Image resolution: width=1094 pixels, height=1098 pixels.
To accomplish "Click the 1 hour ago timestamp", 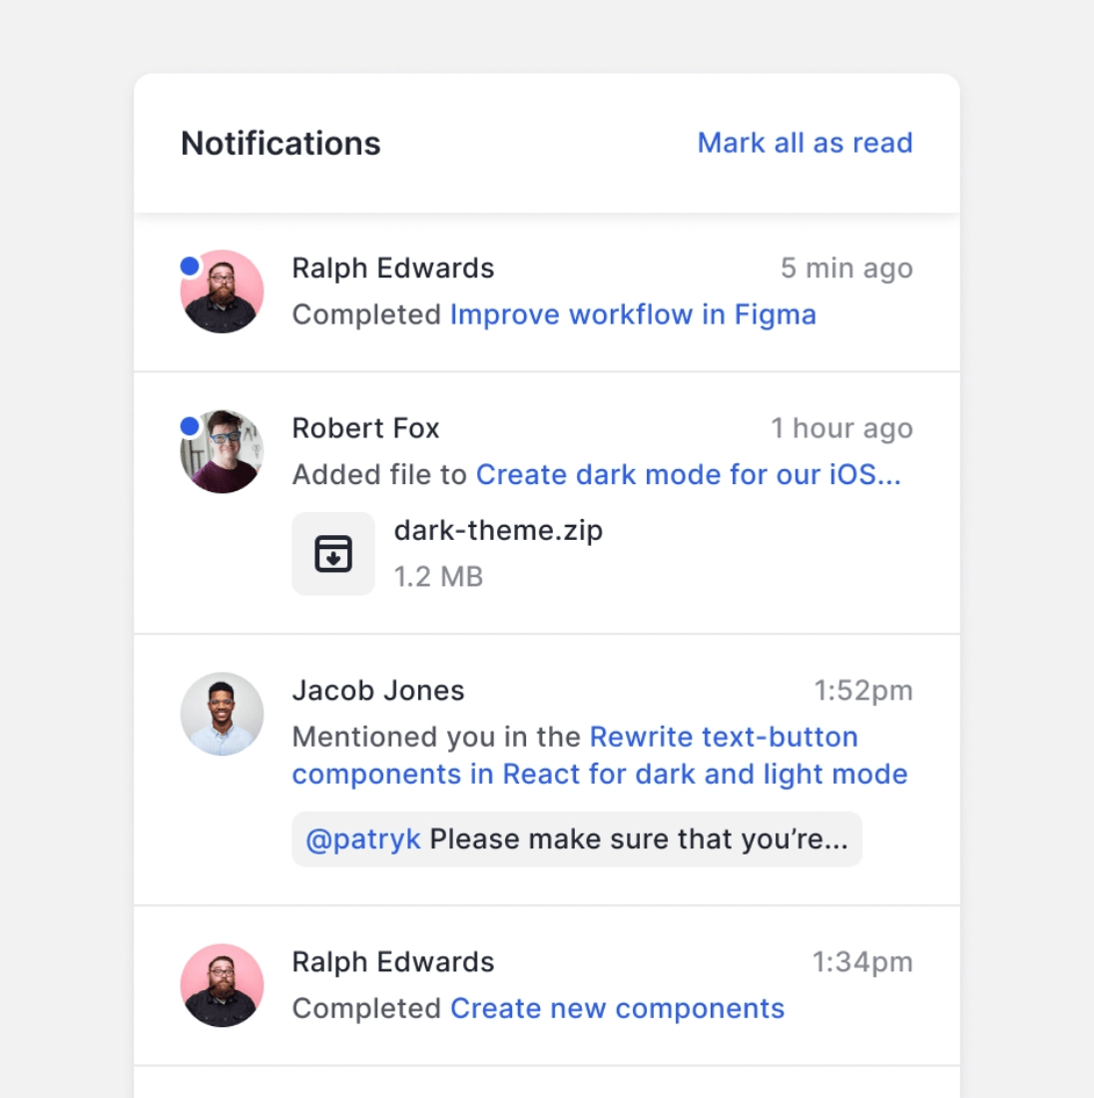I will coord(841,428).
